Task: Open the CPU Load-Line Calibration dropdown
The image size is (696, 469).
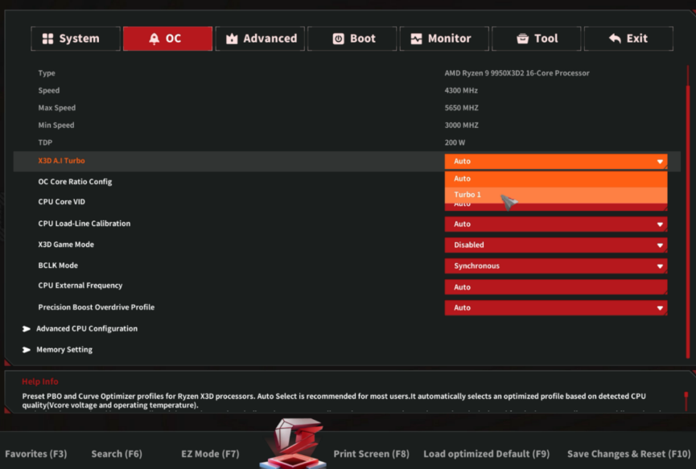Action: (x=556, y=224)
